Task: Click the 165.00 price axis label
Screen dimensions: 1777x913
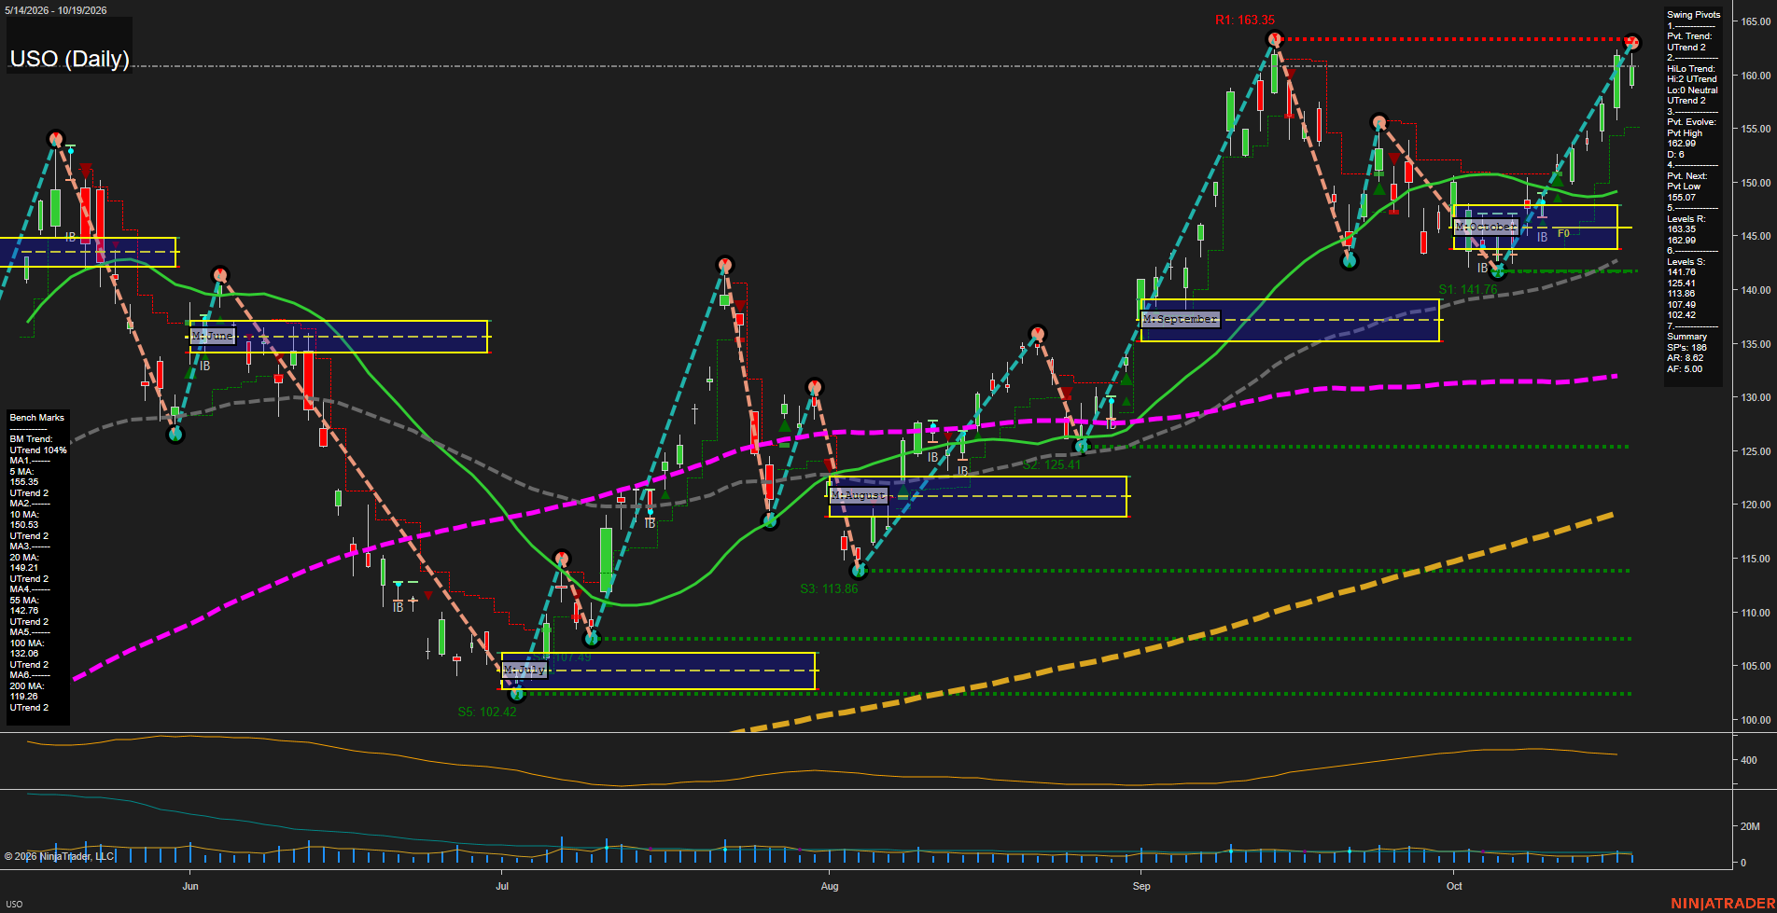Action: point(1755,21)
